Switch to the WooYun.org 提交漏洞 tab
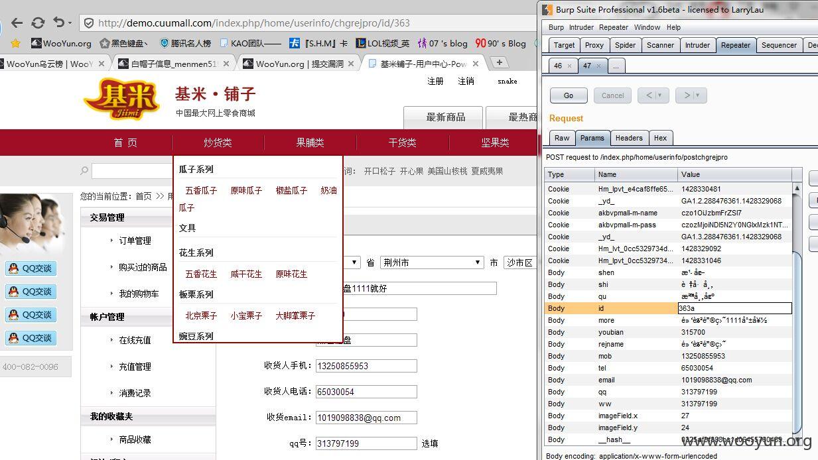Image resolution: width=818 pixels, height=460 pixels. 298,64
